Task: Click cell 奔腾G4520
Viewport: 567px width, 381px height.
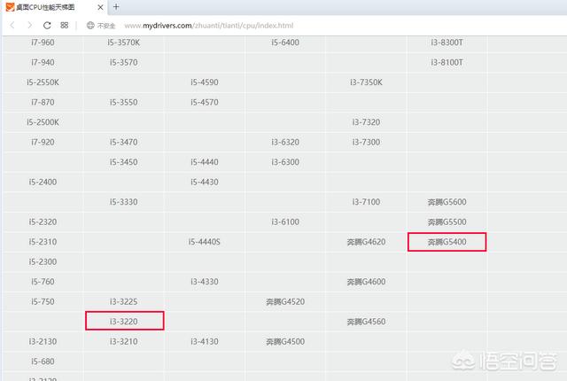Action: pos(285,301)
